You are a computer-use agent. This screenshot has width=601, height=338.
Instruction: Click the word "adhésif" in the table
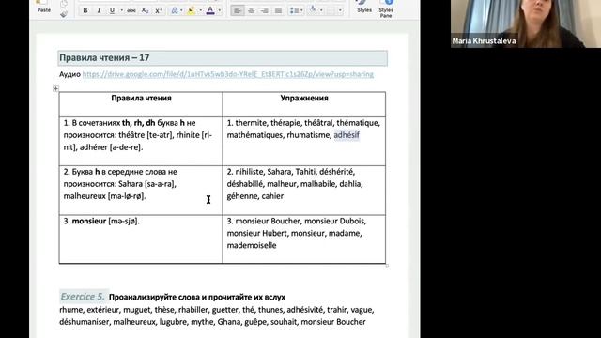[x=347, y=135]
